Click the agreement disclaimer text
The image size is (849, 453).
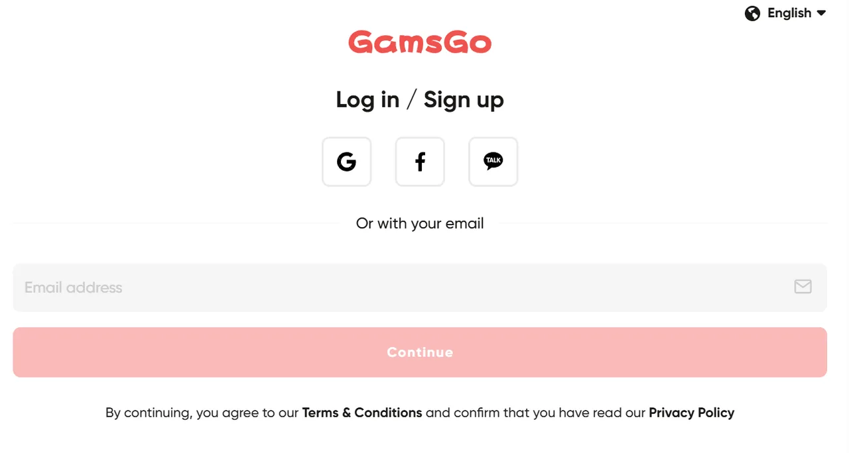(x=420, y=412)
